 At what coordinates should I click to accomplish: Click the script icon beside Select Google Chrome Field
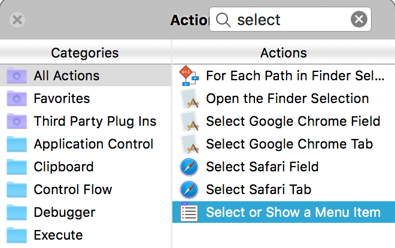190,121
